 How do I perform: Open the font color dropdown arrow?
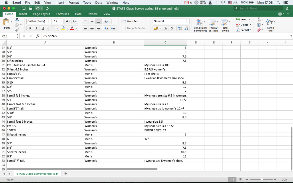click(76, 28)
